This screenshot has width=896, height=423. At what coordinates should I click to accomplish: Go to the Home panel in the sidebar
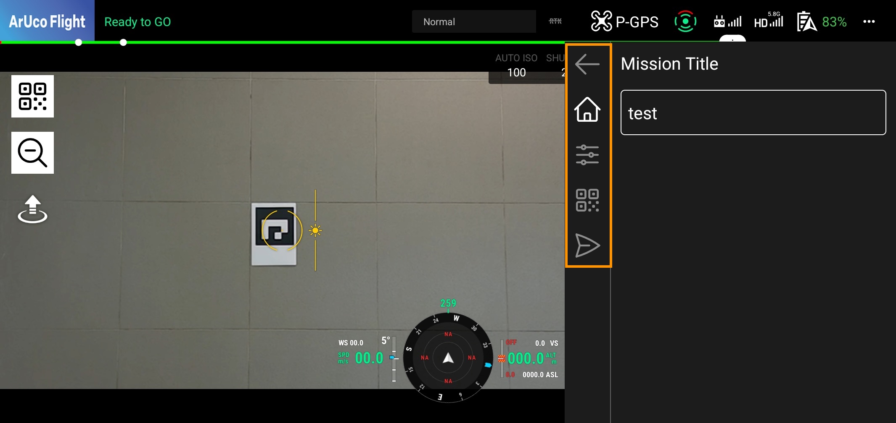pyautogui.click(x=588, y=110)
